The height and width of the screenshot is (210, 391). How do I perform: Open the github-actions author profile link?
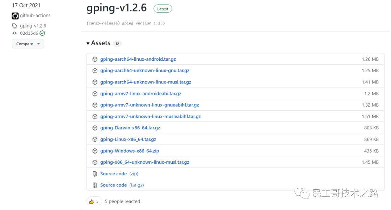click(35, 16)
